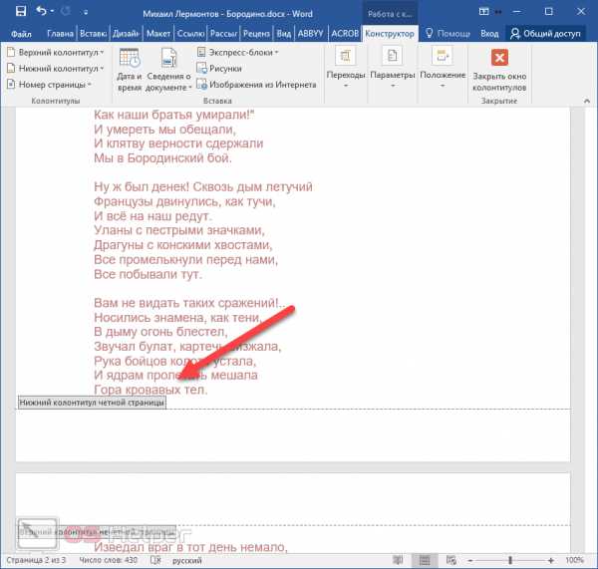
Task: Open Quick Access Toolbar customize arrow
Action: coord(86,12)
